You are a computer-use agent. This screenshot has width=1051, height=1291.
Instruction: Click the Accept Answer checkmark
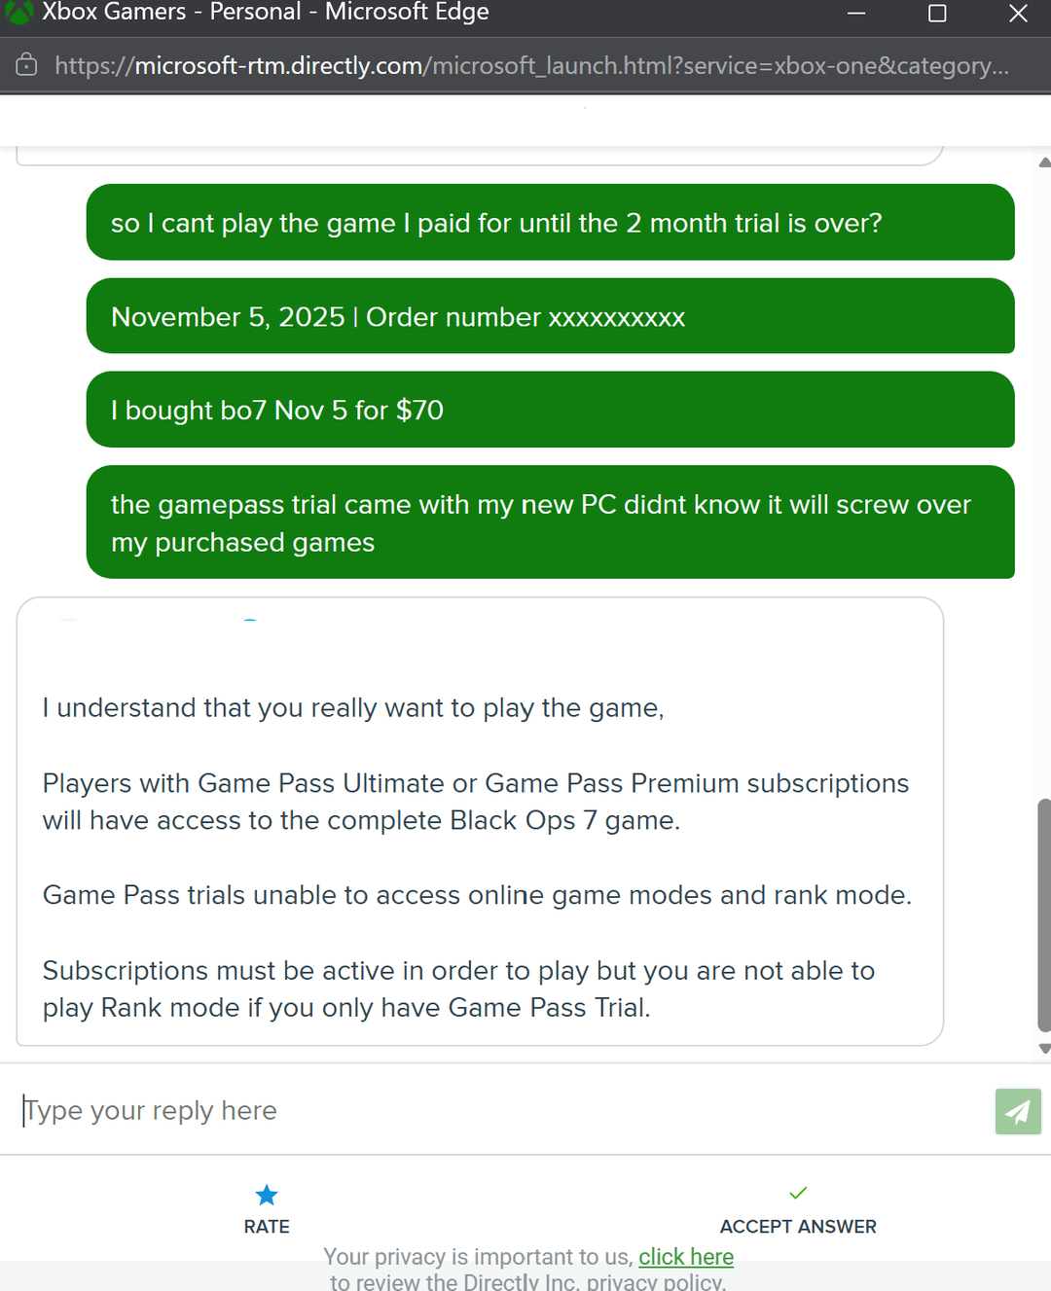point(798,1193)
